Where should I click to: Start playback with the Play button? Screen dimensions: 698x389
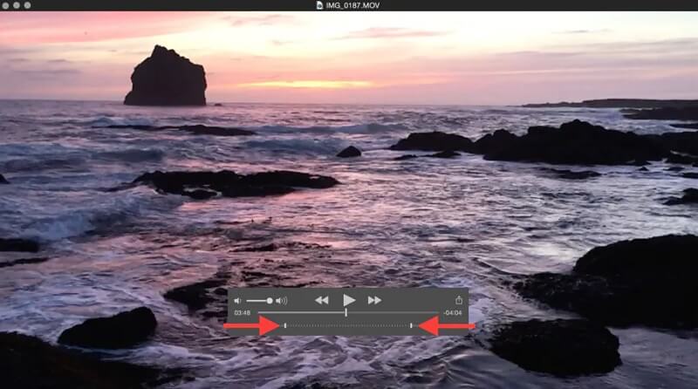pyautogui.click(x=349, y=300)
